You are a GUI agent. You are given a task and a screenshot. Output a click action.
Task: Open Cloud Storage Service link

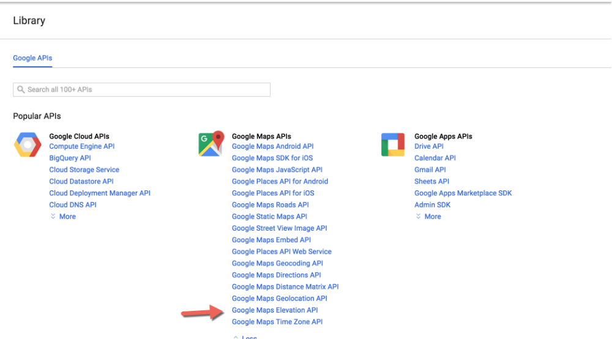[84, 169]
